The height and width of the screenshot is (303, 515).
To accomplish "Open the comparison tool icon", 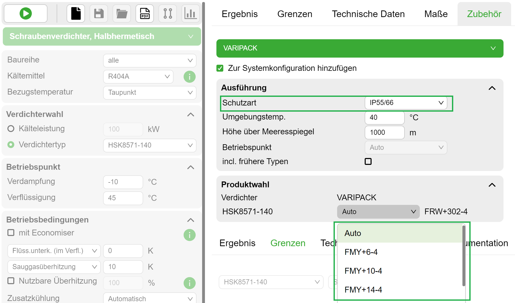I will click(167, 13).
